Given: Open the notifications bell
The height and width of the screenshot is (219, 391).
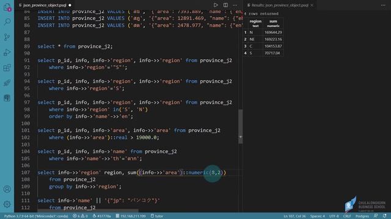Looking at the screenshot, I should (384, 216).
